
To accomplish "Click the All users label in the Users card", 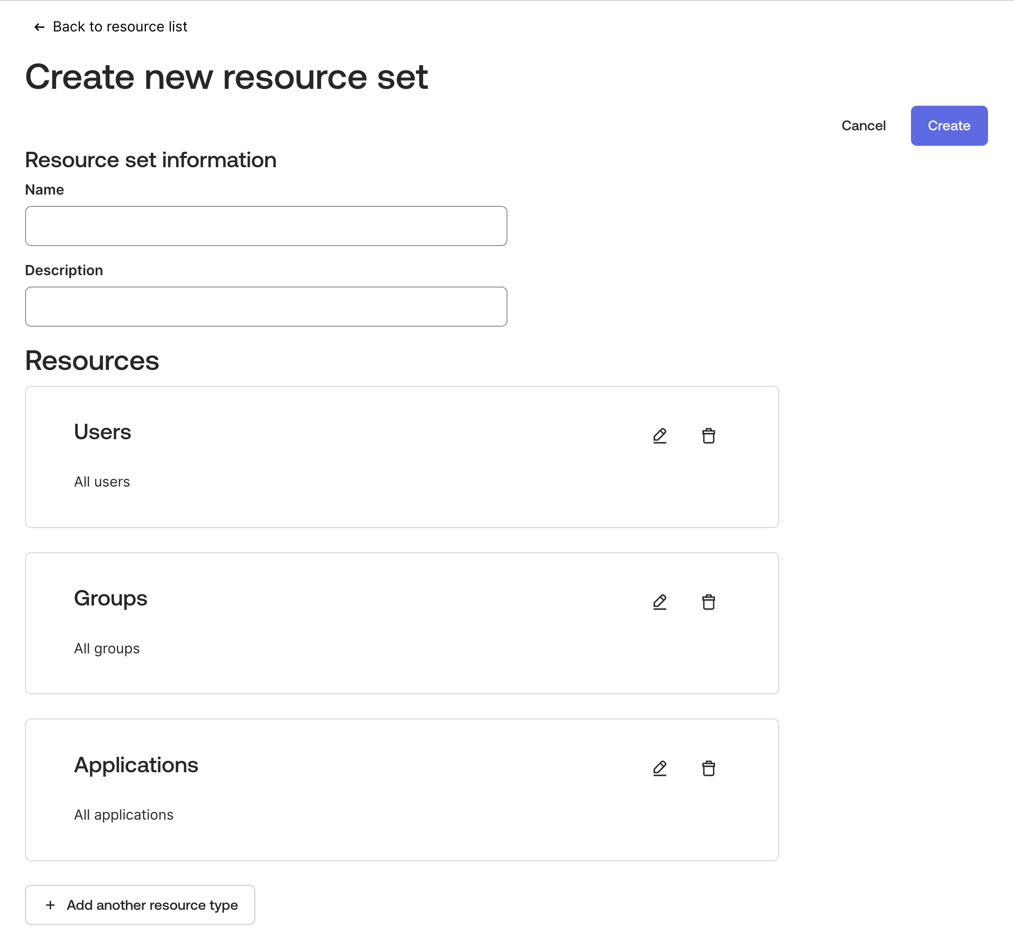I will tap(102, 481).
